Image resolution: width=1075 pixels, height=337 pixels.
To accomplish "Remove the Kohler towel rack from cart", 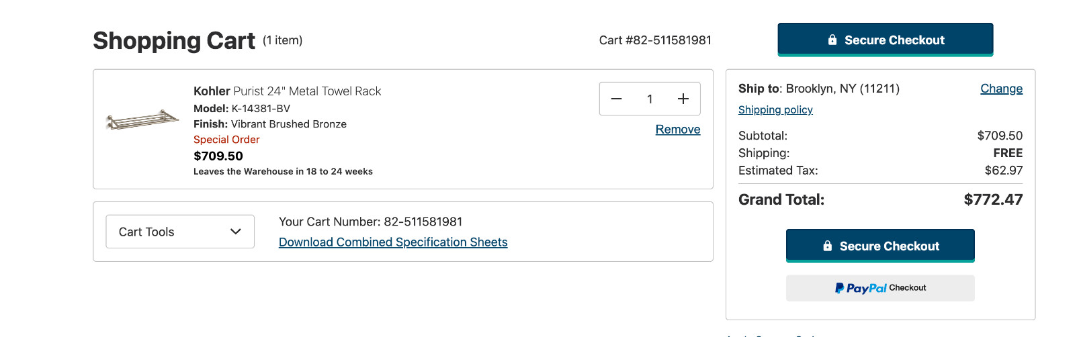I will pos(677,130).
